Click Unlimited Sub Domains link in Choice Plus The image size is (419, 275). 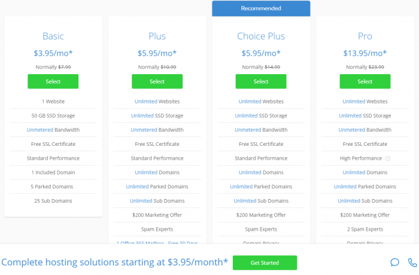(245, 201)
